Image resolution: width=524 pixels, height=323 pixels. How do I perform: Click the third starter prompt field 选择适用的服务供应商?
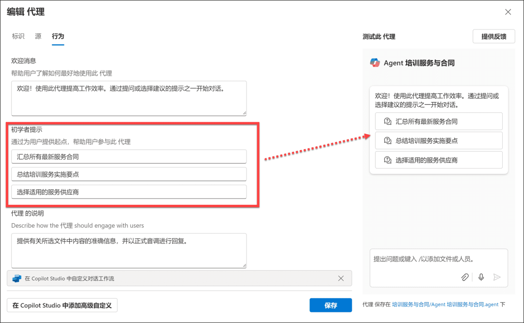click(129, 192)
